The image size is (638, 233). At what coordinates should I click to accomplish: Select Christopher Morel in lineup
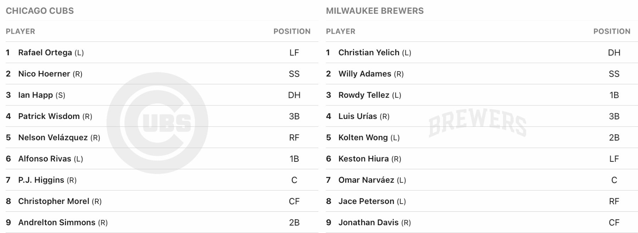tap(54, 201)
